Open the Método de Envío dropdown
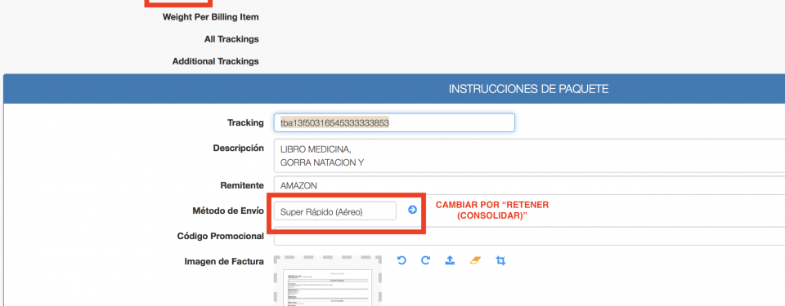Image resolution: width=785 pixels, height=306 pixels. coord(335,211)
